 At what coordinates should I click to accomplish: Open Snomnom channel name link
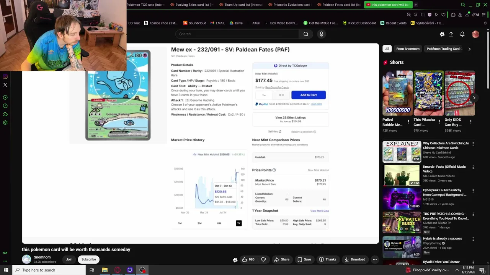(x=42, y=257)
